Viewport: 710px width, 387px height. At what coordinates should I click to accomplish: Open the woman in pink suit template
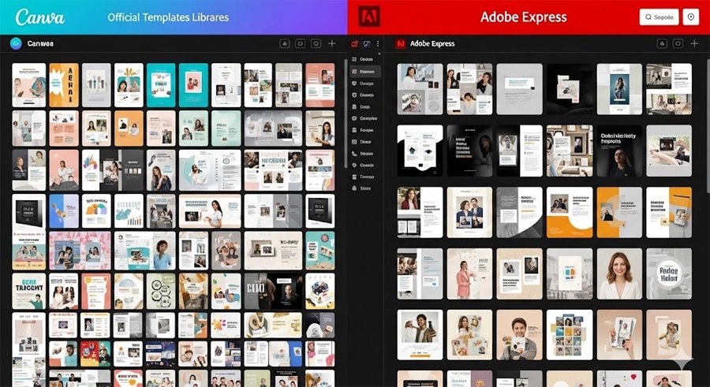[x=469, y=274]
